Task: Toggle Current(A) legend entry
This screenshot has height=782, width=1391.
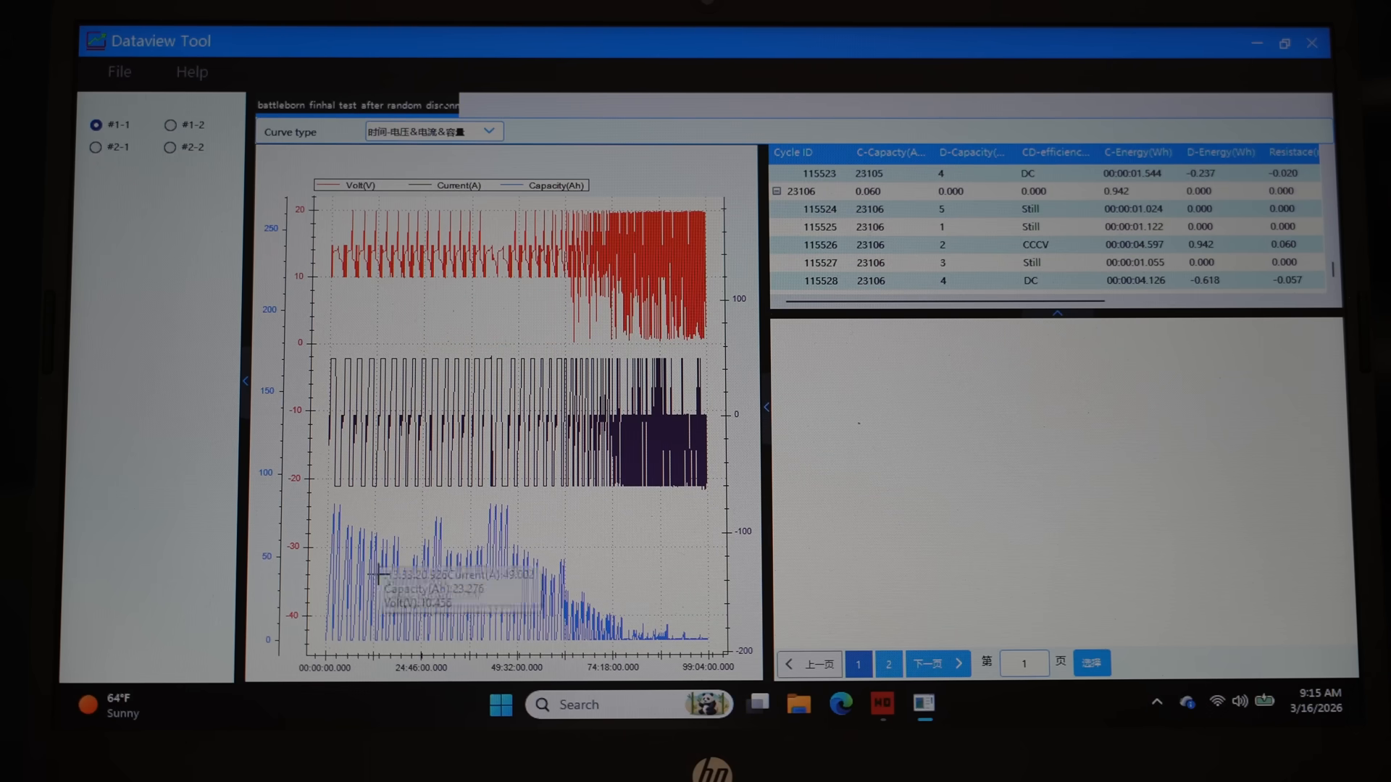Action: 445,185
